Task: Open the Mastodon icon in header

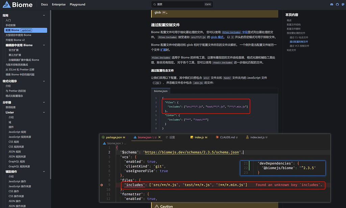Action: tap(343, 4)
